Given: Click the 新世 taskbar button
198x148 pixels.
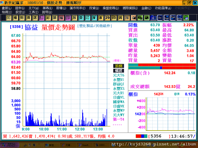Looking at the screenshot, I should [x=51, y=145].
